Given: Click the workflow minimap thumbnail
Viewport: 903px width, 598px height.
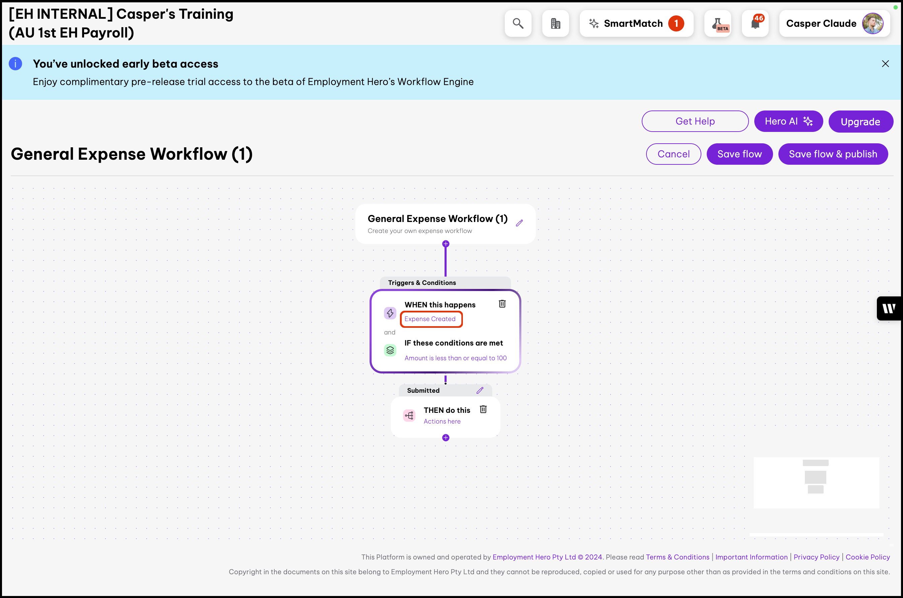Looking at the screenshot, I should click(x=816, y=482).
